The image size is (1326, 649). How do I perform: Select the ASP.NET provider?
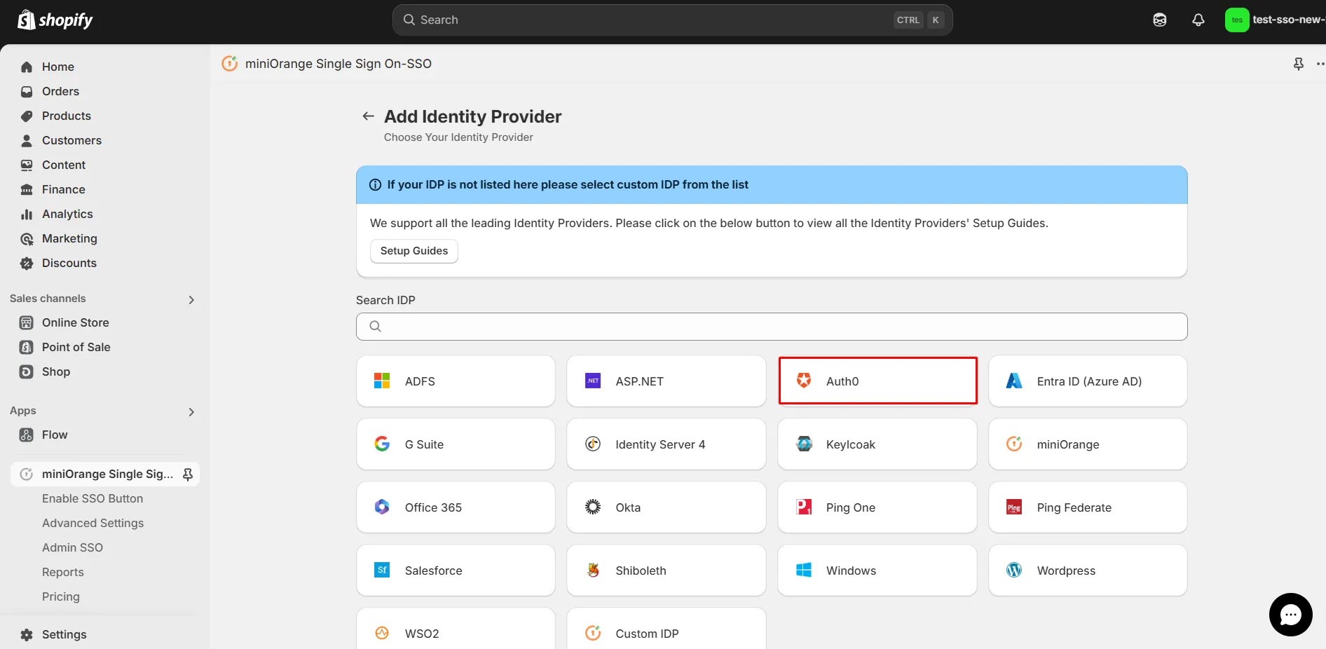[667, 381]
